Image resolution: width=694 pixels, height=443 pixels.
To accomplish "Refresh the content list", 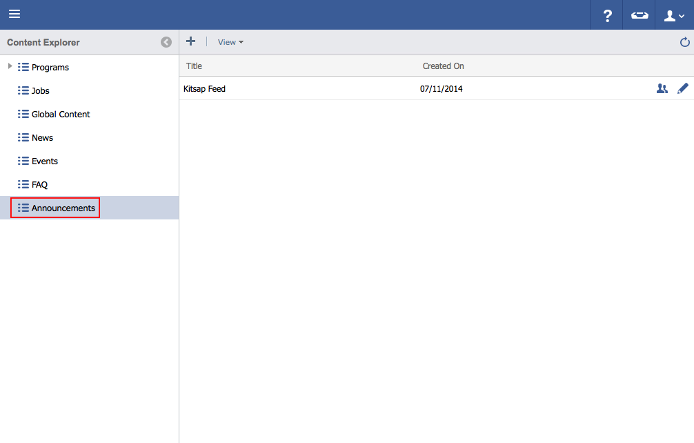I will pos(684,42).
